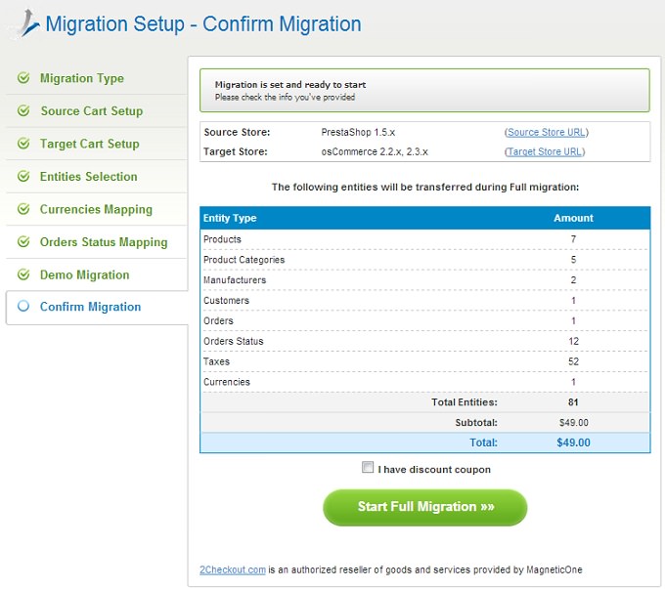This screenshot has height=589, width=665.
Task: Click the Entities Selection checkmark icon
Action: tap(23, 176)
